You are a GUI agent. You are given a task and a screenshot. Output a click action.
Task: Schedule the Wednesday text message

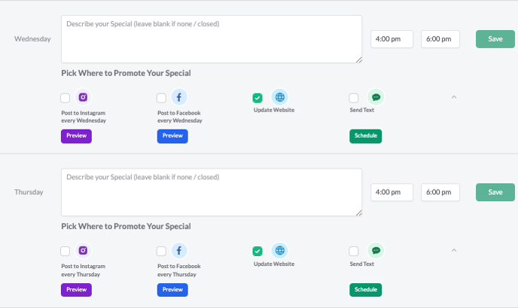[x=366, y=136]
